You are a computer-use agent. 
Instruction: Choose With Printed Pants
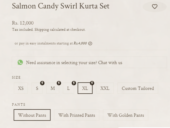tap(77, 115)
